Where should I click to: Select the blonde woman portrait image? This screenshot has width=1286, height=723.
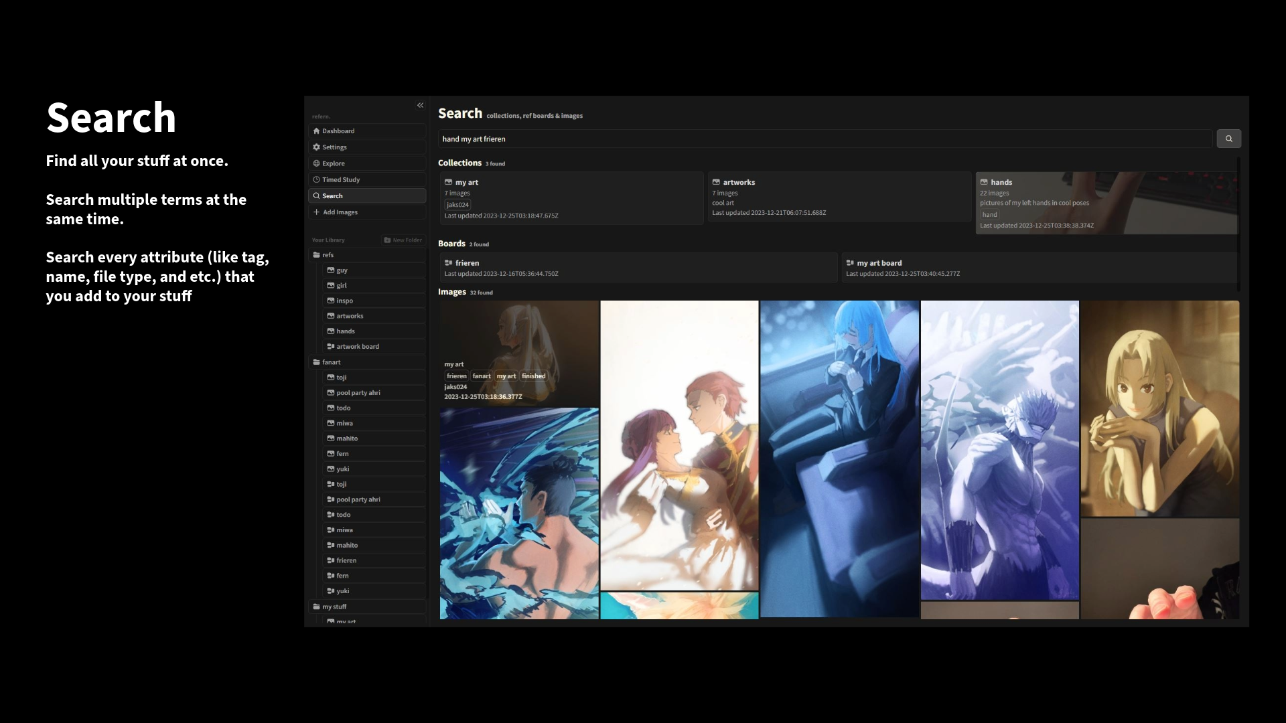tap(1160, 408)
